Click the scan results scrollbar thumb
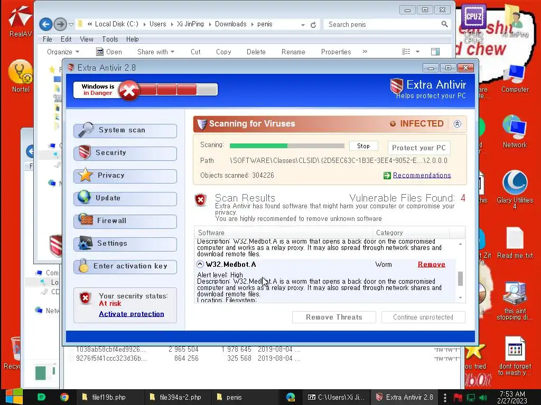Screen dimensions: 541x405 (x=460, y=278)
